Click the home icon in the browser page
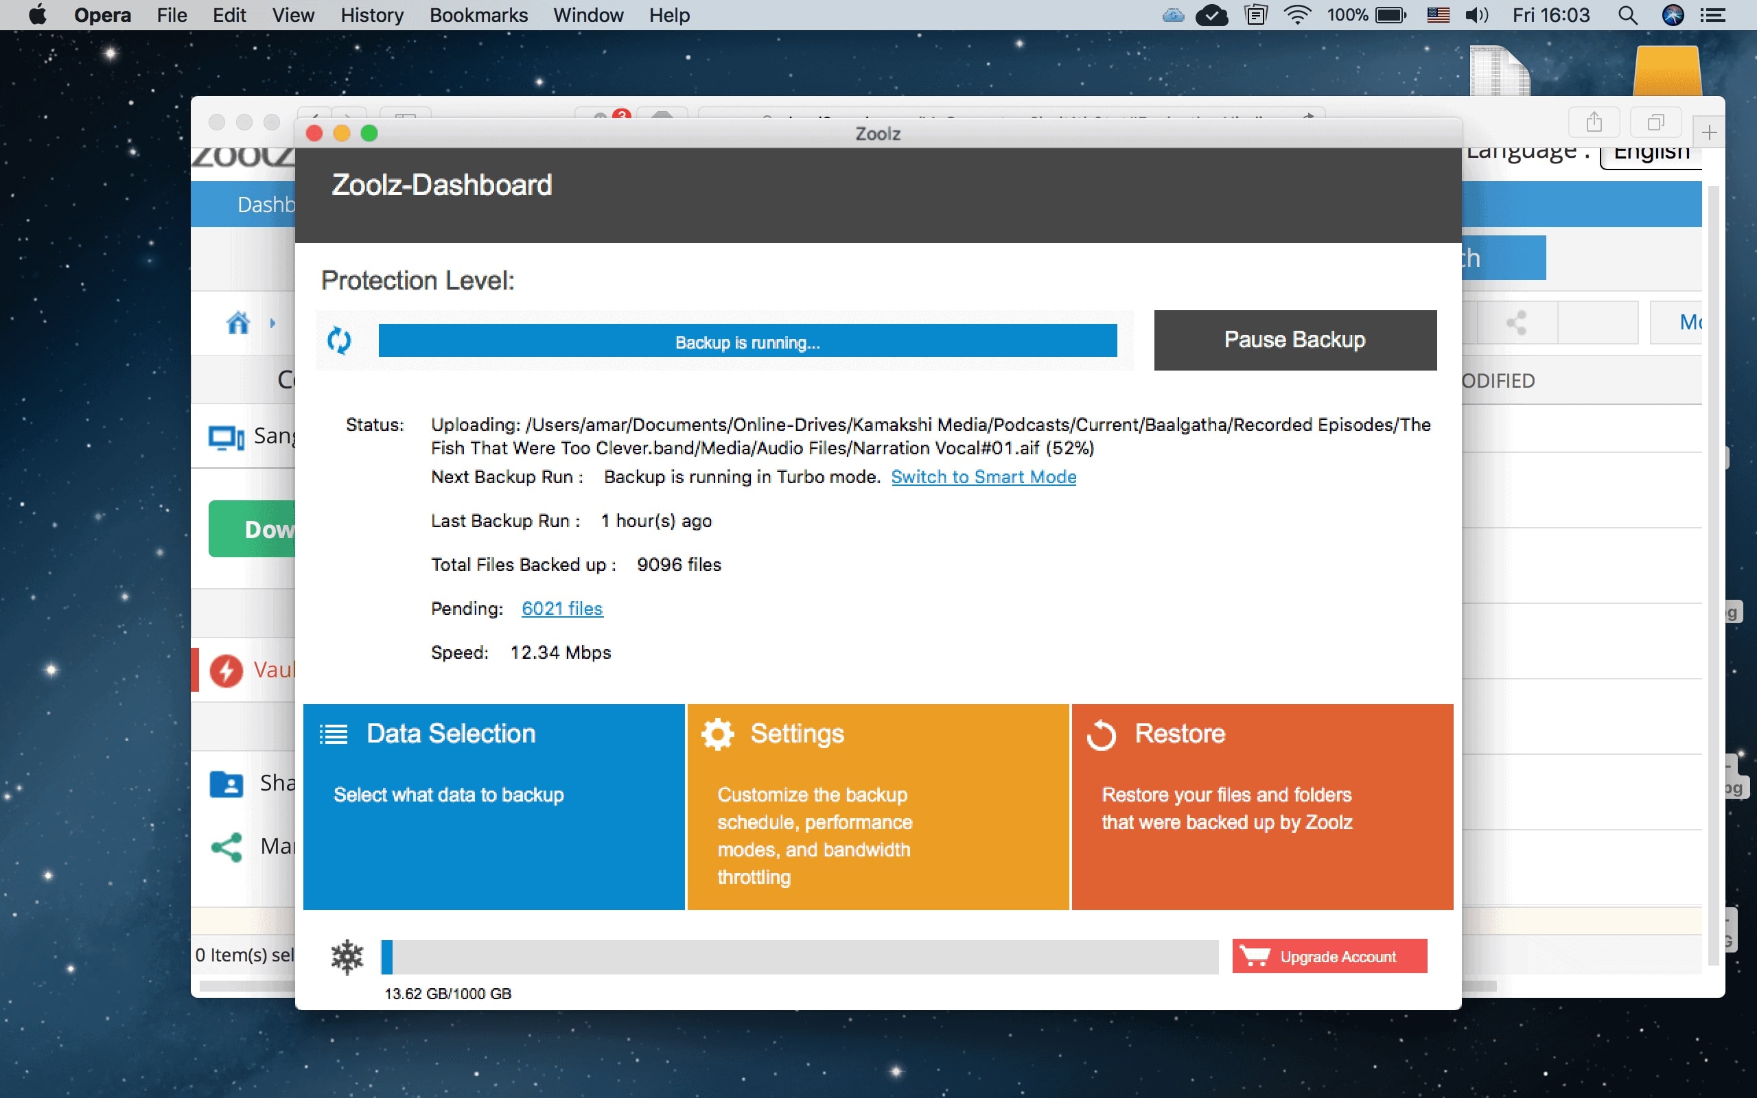 tap(238, 323)
